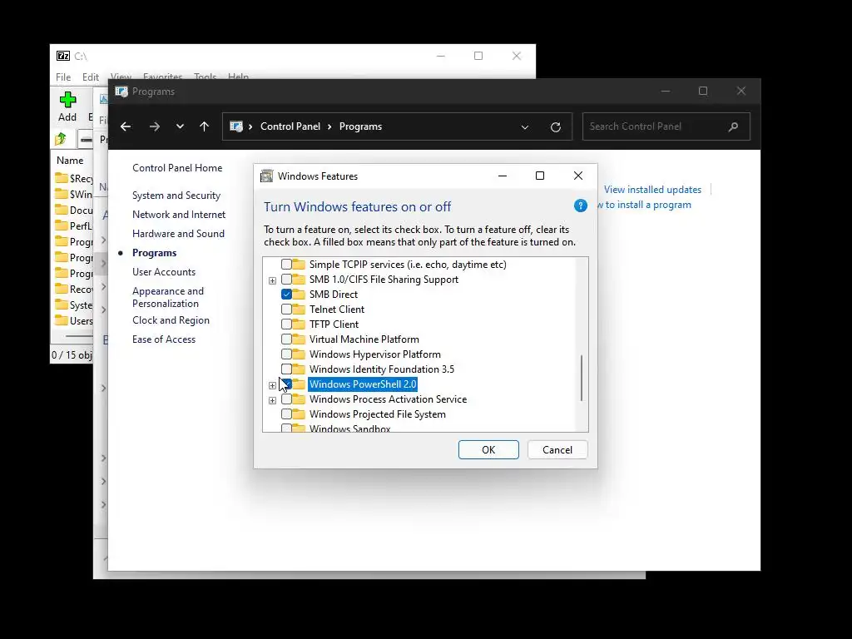Check SMB 1.0/CIFS File Sharing Support
The image size is (852, 639).
click(x=286, y=280)
